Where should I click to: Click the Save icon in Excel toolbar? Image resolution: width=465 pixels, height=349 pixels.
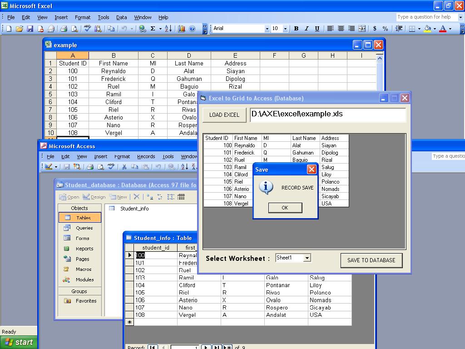click(30, 29)
